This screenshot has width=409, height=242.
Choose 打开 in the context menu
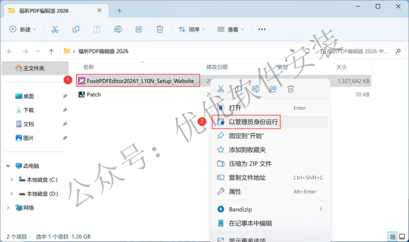270,108
